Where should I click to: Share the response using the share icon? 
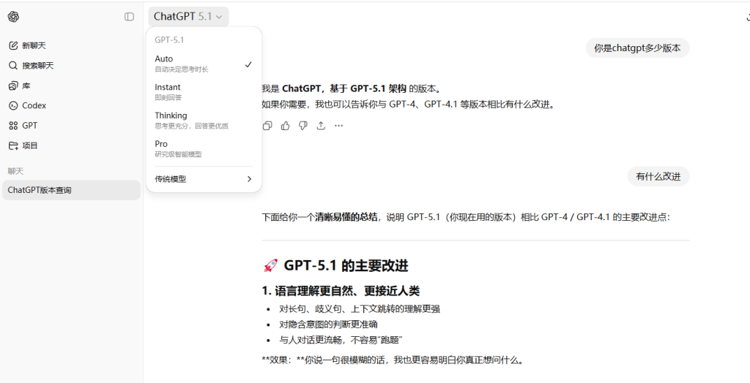click(x=321, y=126)
